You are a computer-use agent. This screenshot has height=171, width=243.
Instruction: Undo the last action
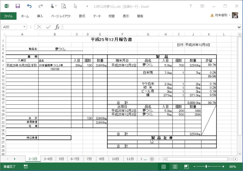click(x=29, y=6)
